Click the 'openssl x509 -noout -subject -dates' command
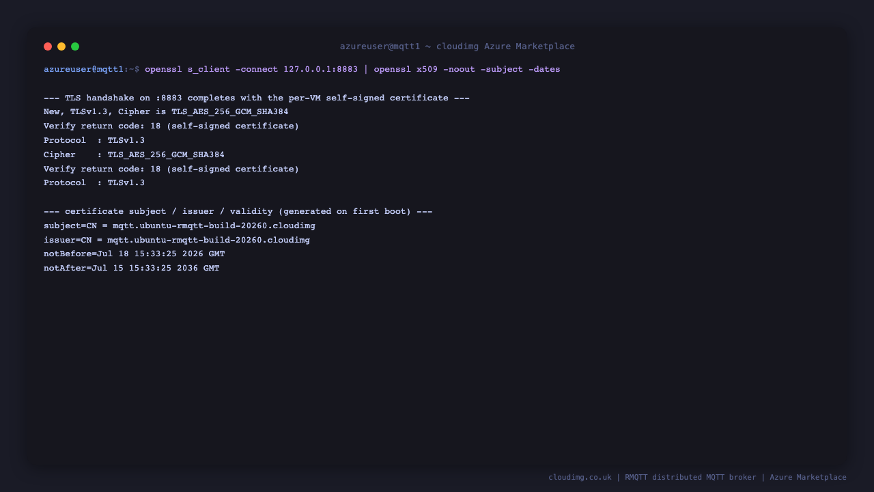The height and width of the screenshot is (492, 874). click(x=467, y=70)
